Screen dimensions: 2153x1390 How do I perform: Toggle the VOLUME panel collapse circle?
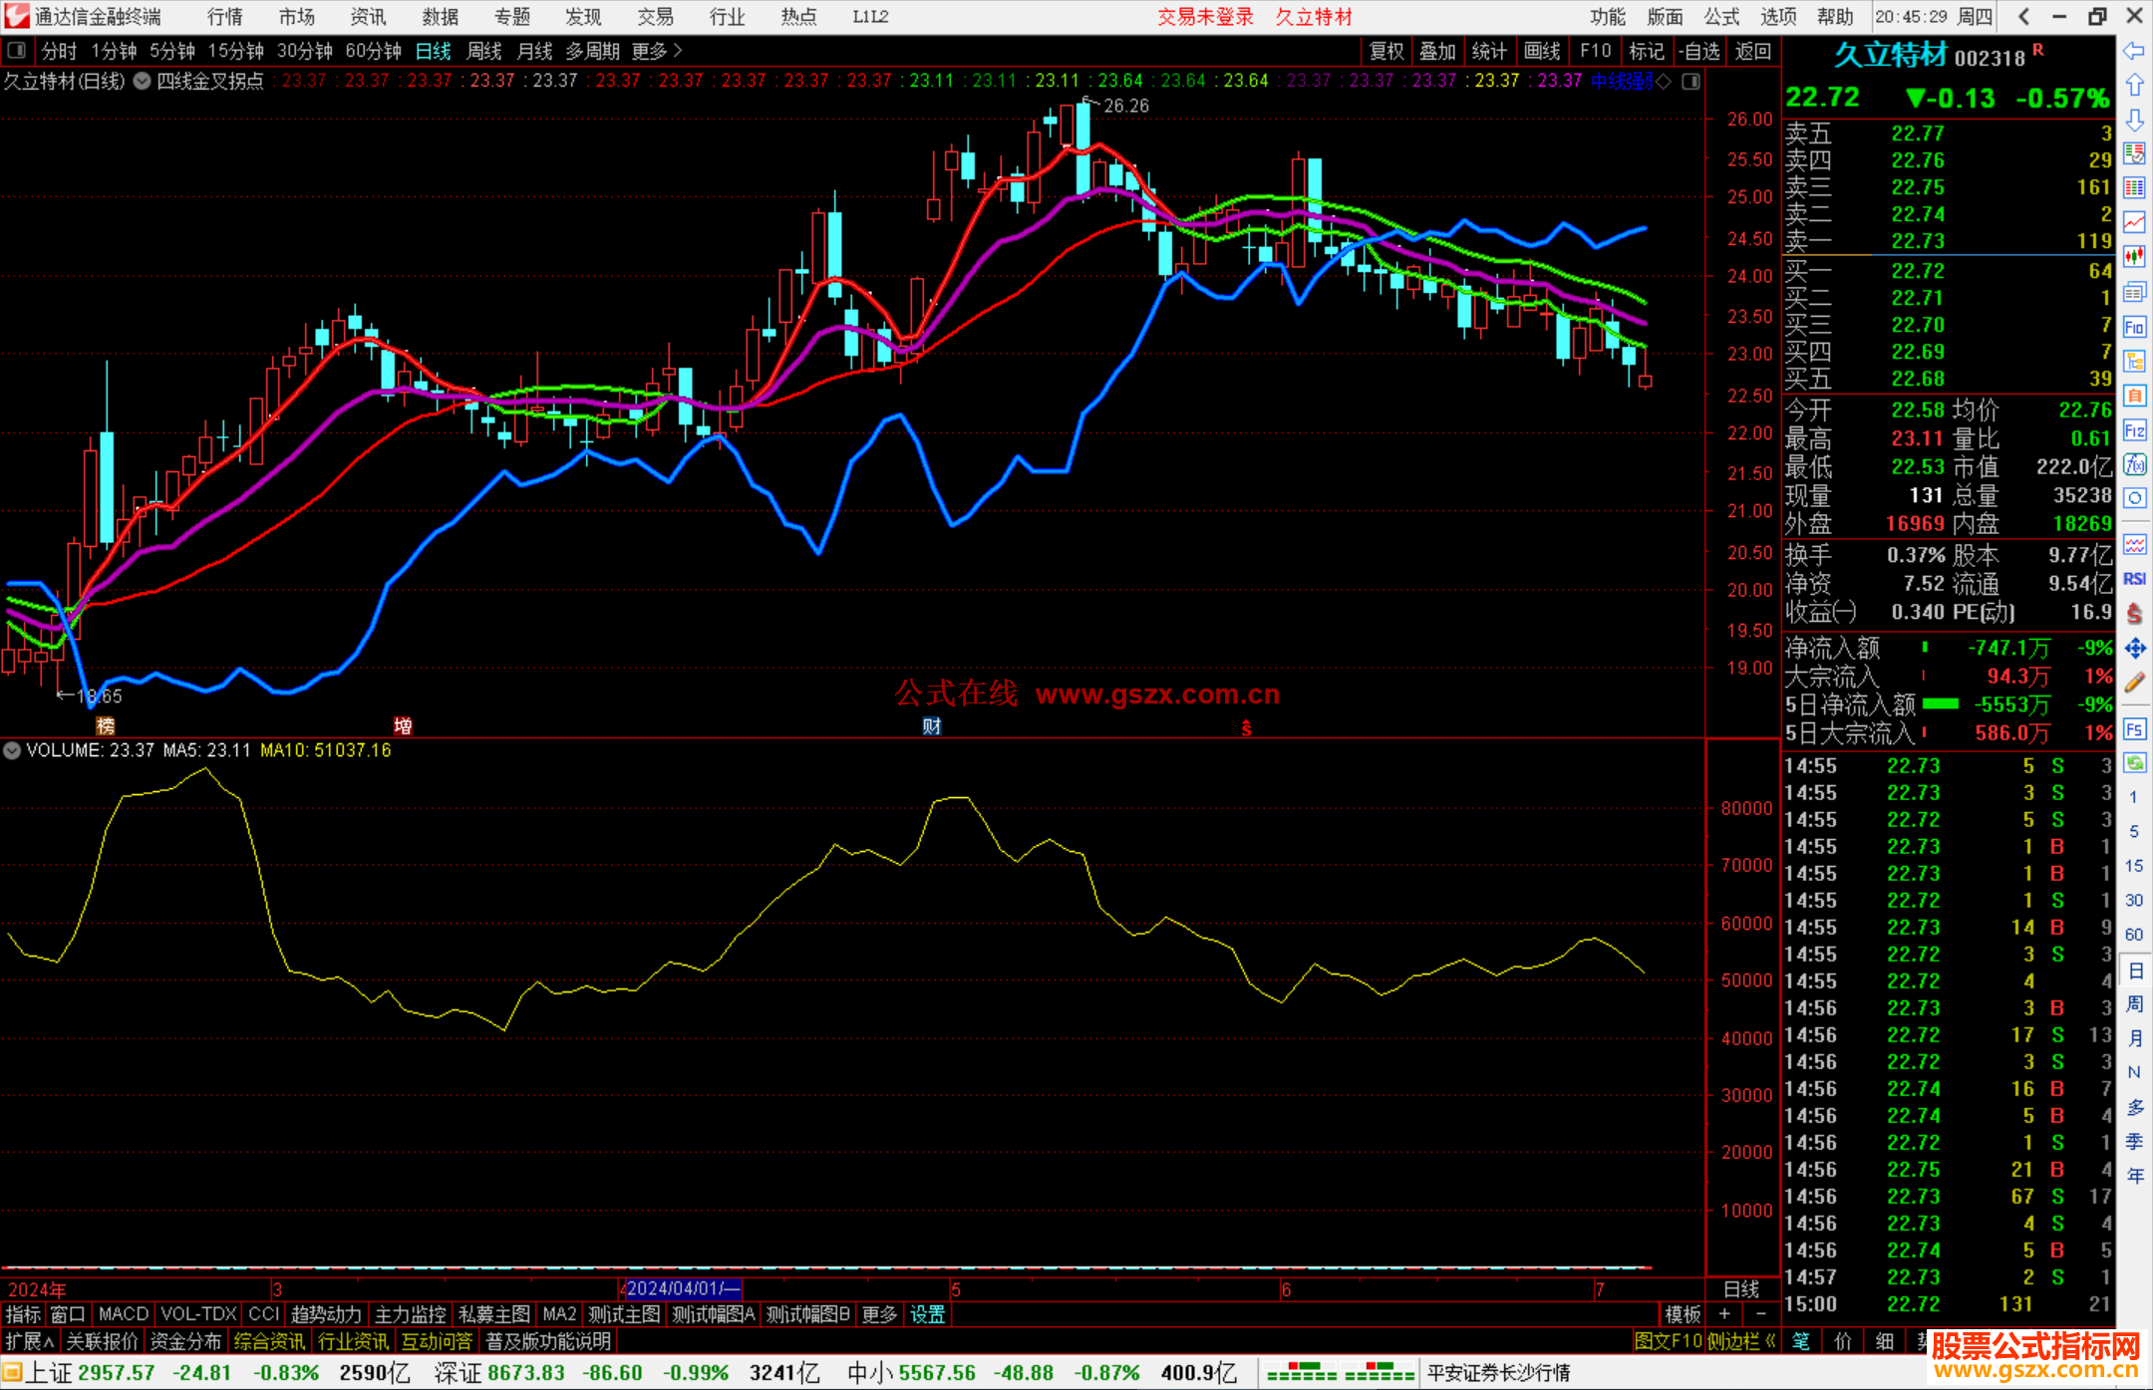click(x=12, y=750)
